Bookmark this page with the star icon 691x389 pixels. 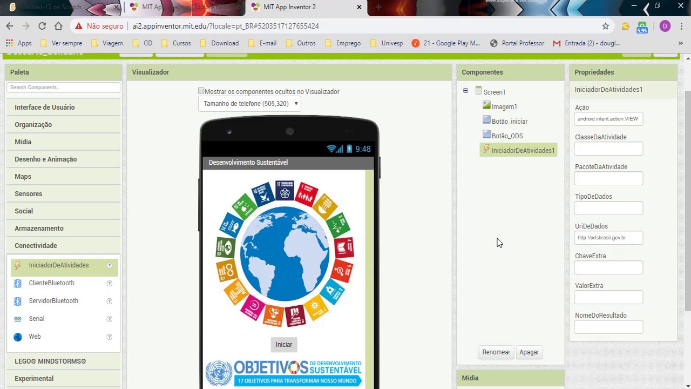click(x=606, y=26)
